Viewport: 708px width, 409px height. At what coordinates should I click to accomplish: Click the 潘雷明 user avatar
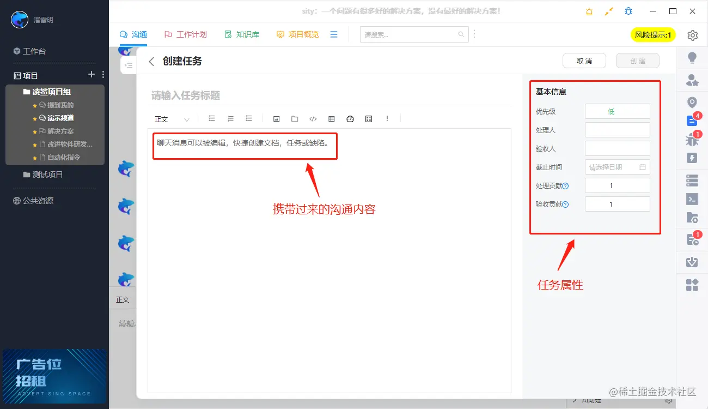(20, 20)
